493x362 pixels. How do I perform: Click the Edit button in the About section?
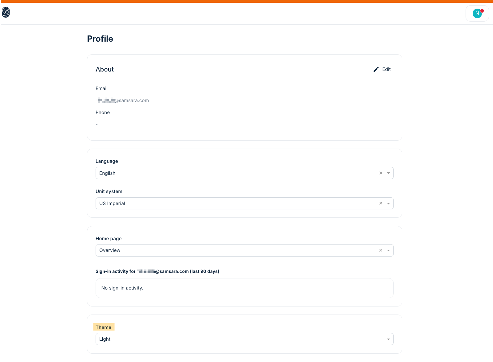386,69
